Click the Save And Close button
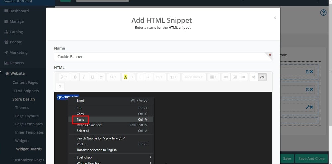Image resolution: width=332 pixels, height=164 pixels. (311, 158)
